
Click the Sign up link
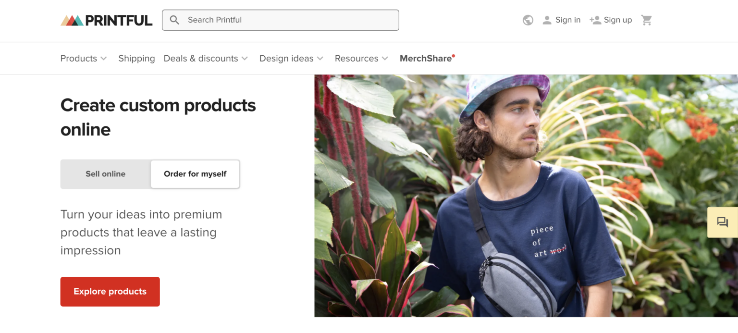point(617,20)
